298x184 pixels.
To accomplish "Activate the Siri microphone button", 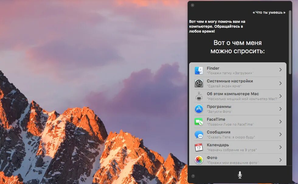I will (x=240, y=175).
